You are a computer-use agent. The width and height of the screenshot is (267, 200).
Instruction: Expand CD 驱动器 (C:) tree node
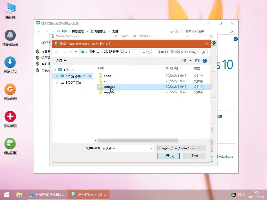[x=57, y=76]
